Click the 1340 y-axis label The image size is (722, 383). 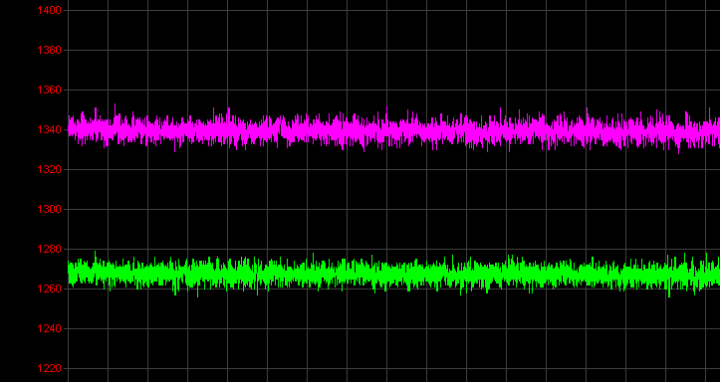click(x=49, y=129)
